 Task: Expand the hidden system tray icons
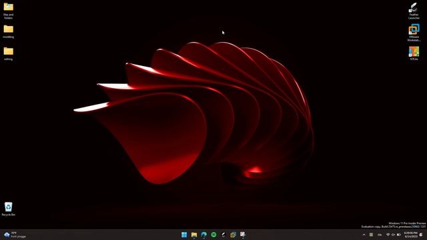[364, 235]
